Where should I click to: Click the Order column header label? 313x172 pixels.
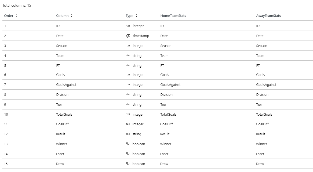point(9,16)
